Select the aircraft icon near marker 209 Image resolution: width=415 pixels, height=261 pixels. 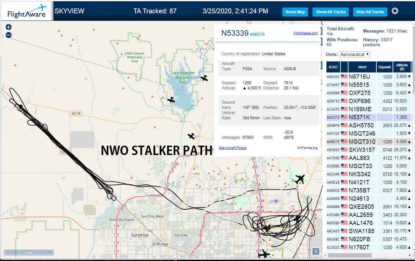coord(264,254)
